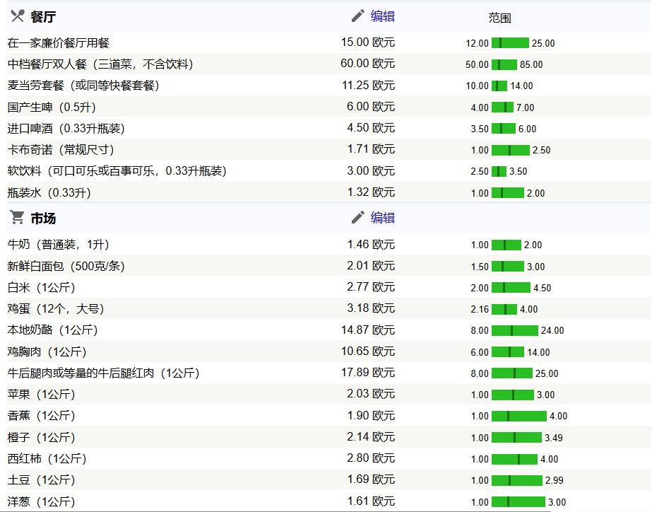Click the fork-and-knife icon beside 餐厅
Screen dimensions: 652x512
click(x=18, y=17)
